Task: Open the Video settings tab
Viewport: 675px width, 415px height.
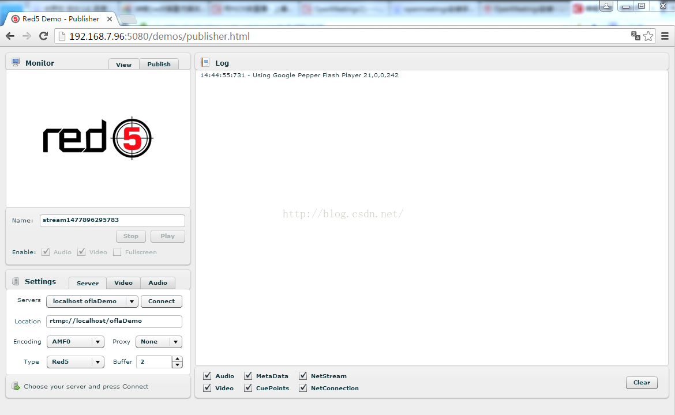Action: tap(123, 282)
